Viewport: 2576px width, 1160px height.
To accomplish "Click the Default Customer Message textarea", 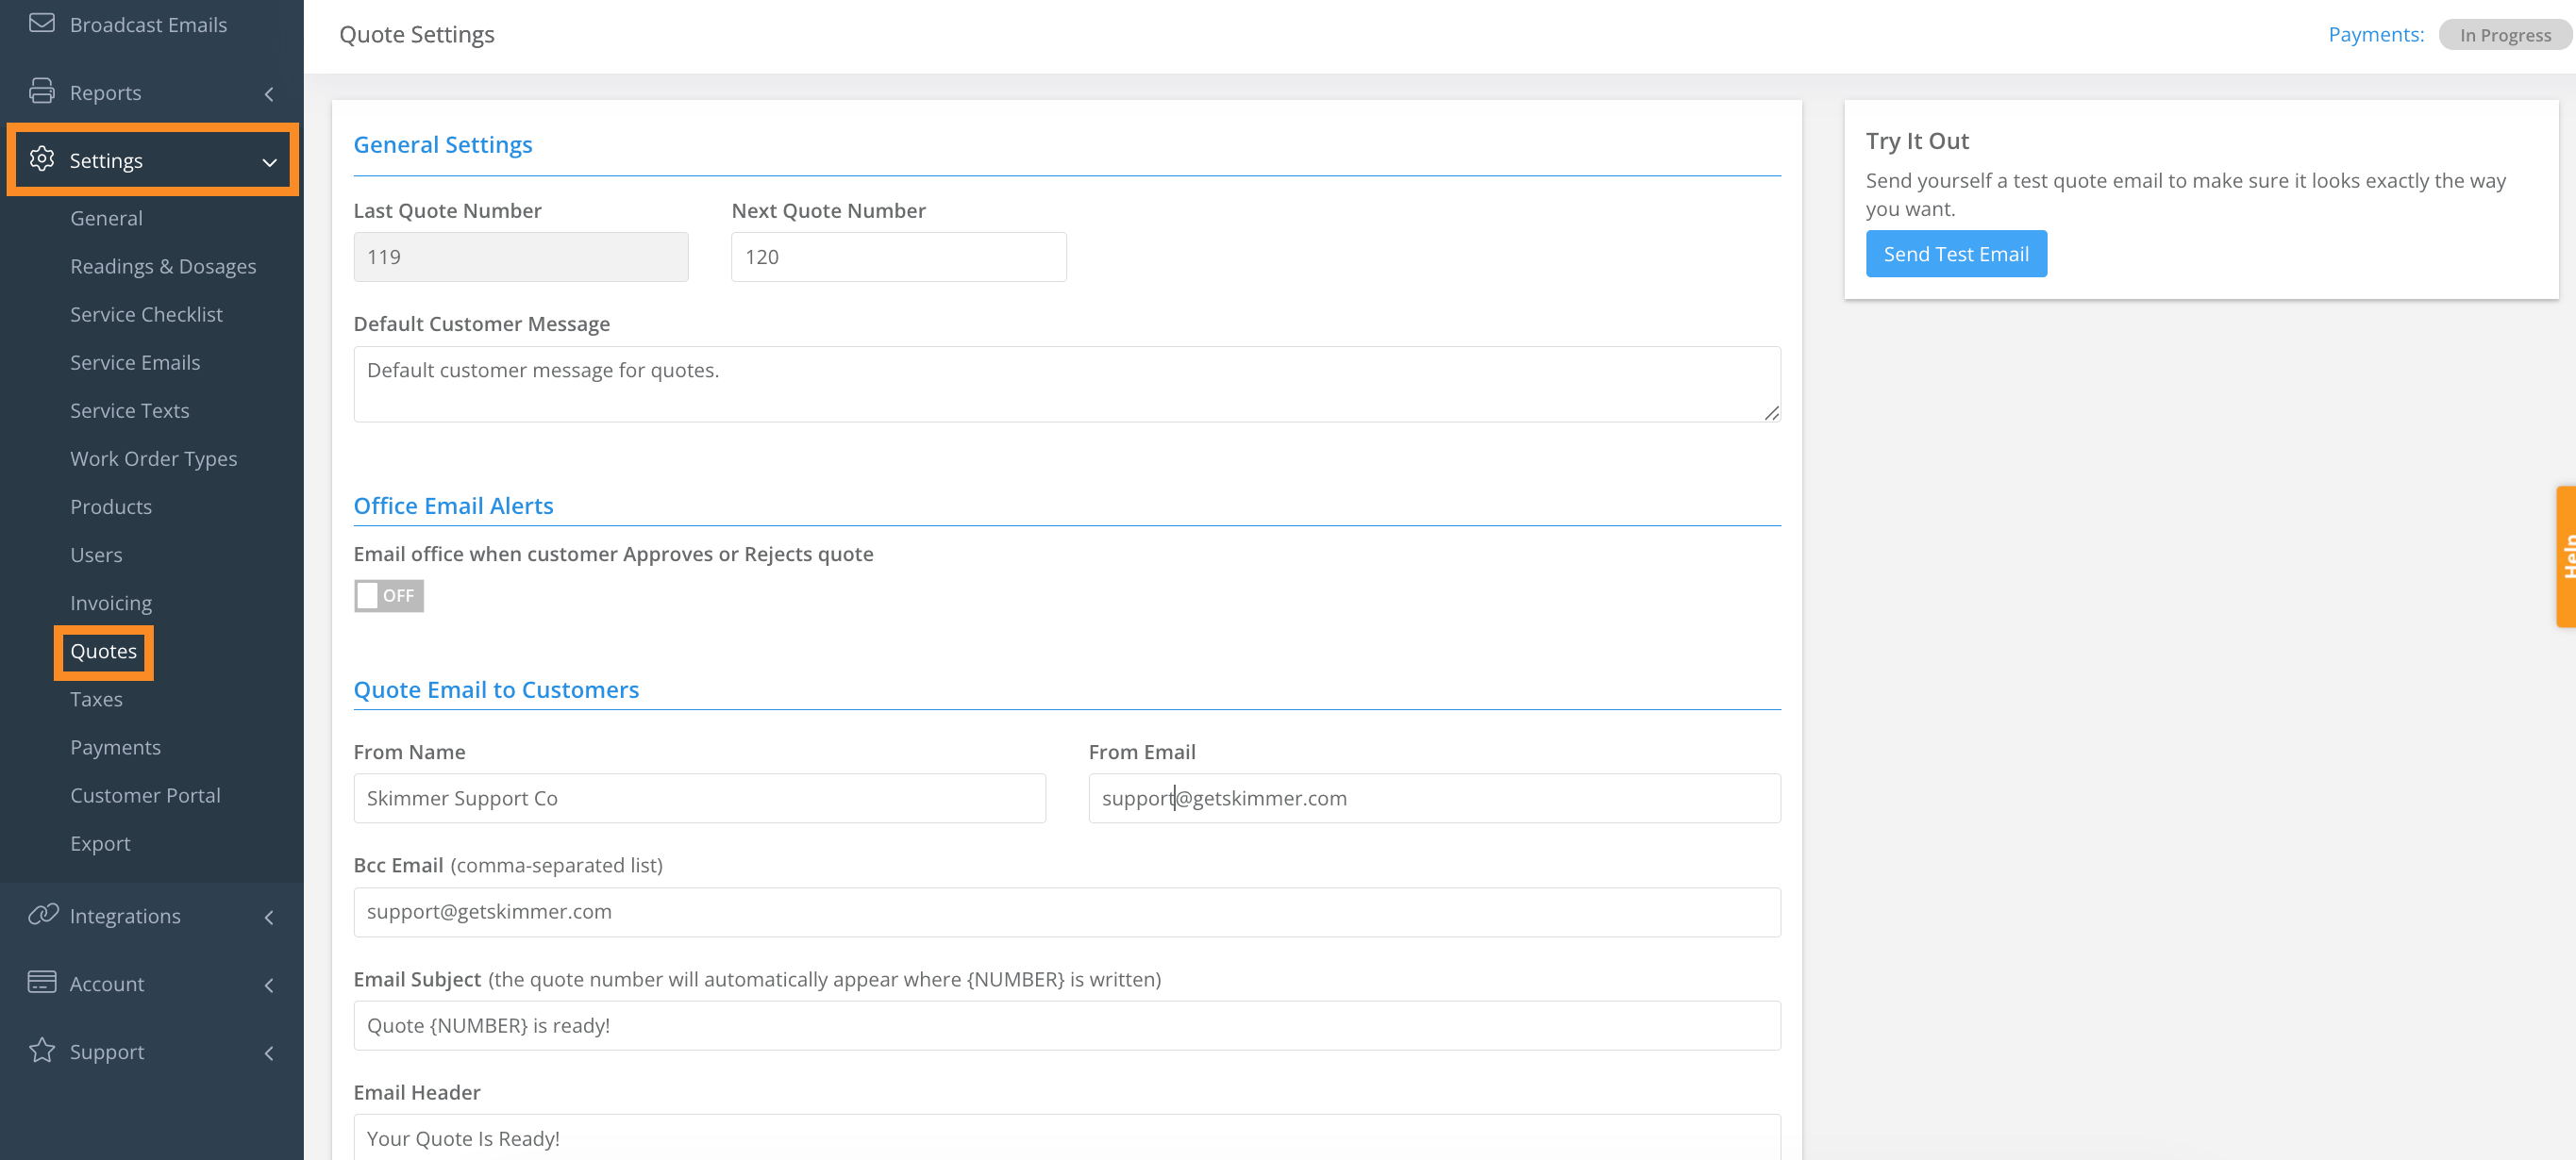I will pos(1066,384).
